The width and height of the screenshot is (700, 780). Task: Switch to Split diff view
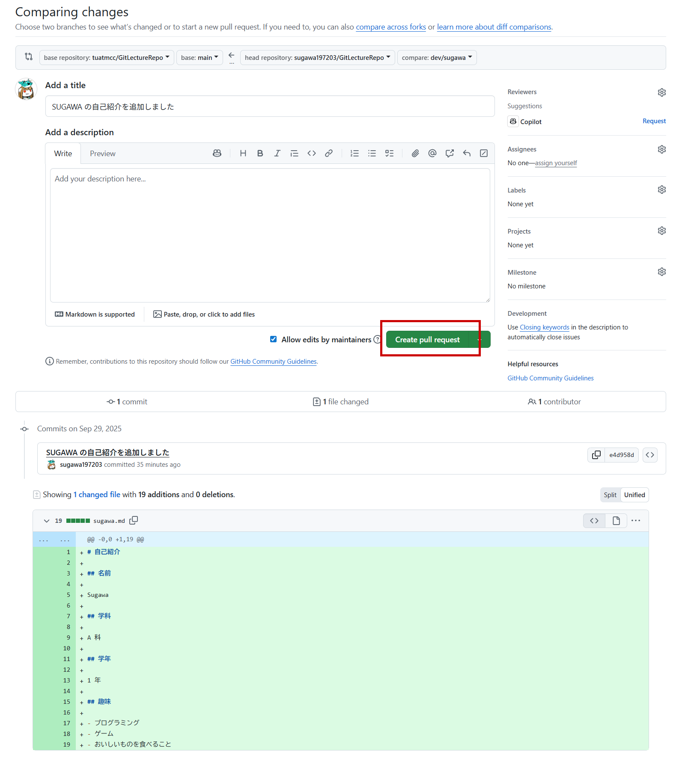[x=610, y=495]
